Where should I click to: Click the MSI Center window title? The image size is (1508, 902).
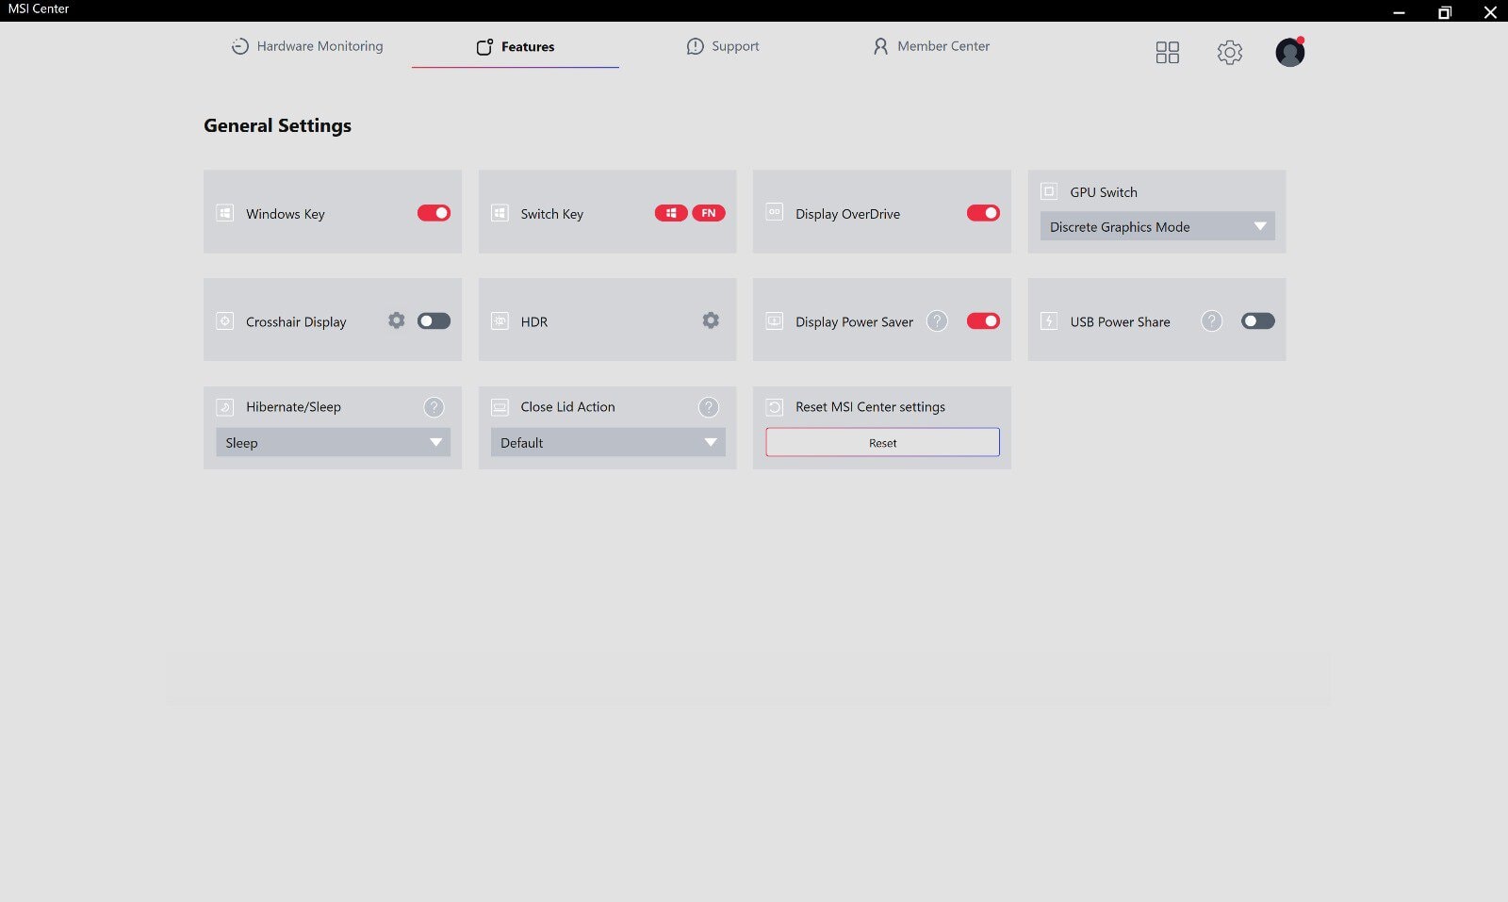pos(39,8)
